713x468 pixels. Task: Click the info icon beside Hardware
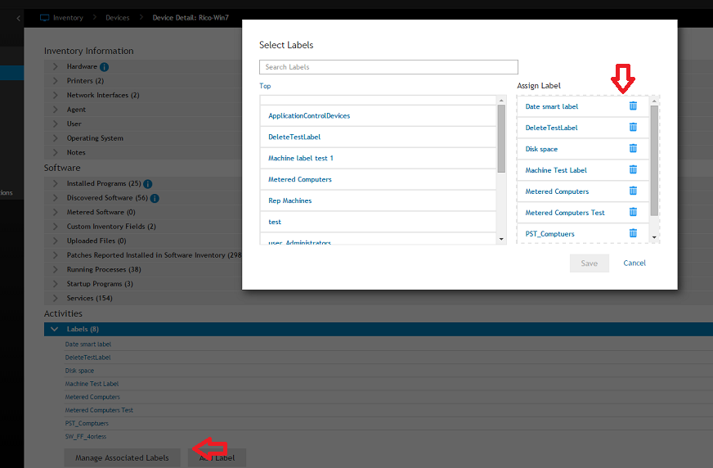(105, 67)
